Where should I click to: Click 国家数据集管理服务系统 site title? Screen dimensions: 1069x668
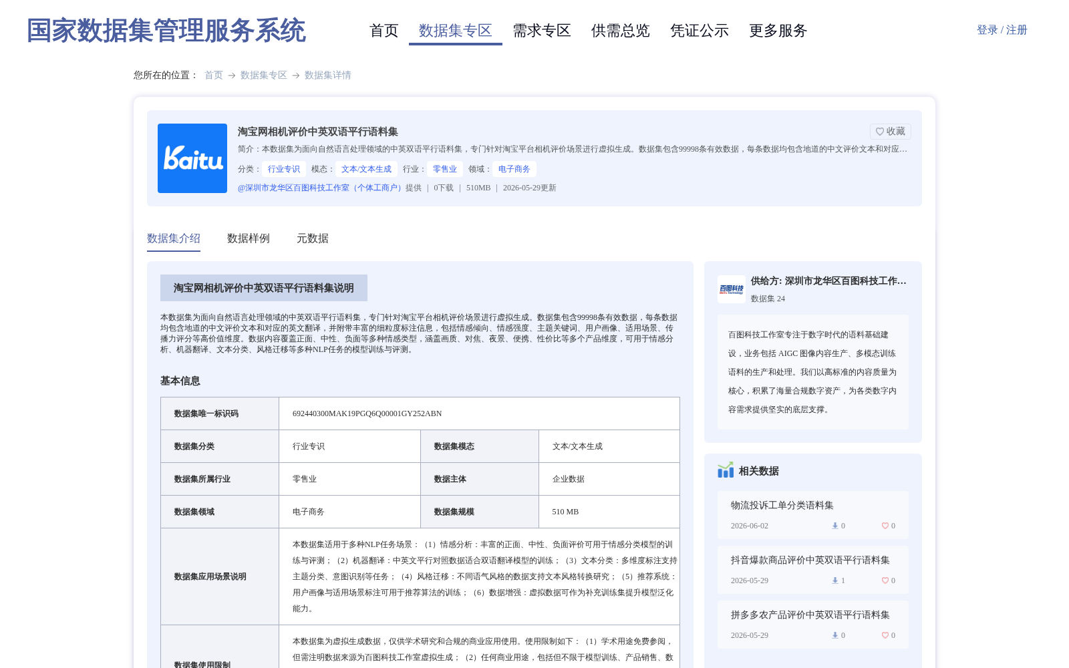point(166,31)
